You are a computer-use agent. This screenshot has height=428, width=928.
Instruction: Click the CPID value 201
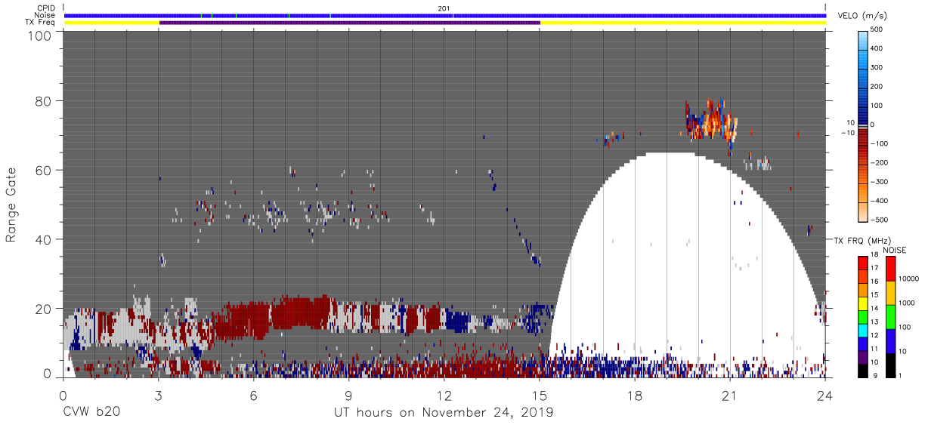click(x=444, y=8)
